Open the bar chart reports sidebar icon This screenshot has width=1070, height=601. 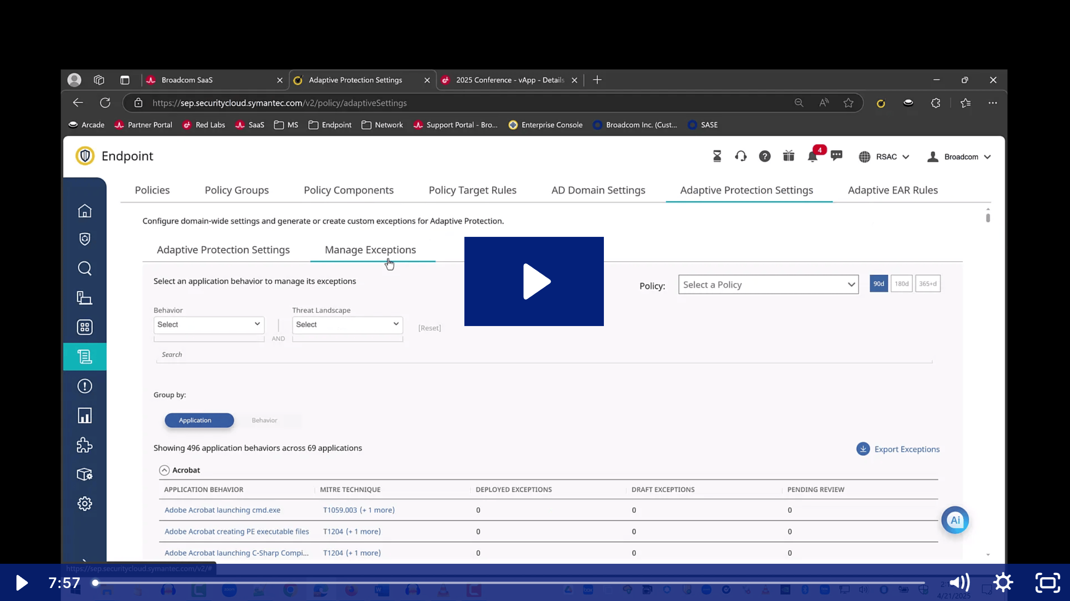(x=84, y=416)
